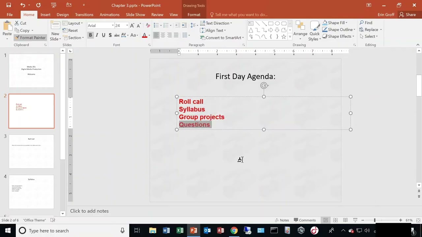Switch to the Transitions tab
The width and height of the screenshot is (422, 237).
click(x=84, y=14)
